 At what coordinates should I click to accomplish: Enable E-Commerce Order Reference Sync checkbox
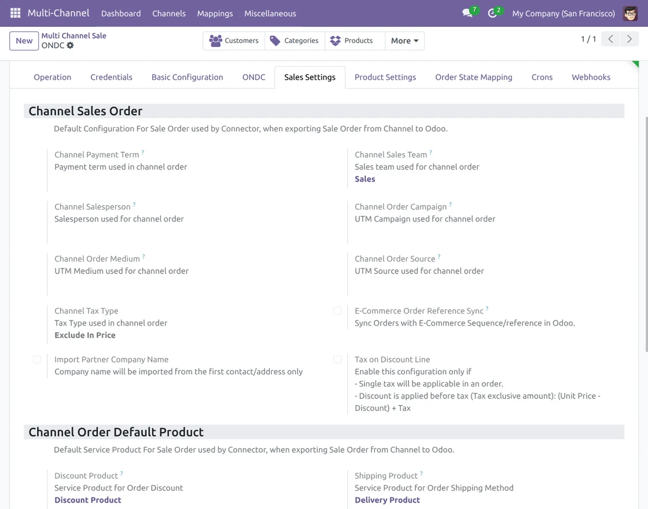point(337,311)
